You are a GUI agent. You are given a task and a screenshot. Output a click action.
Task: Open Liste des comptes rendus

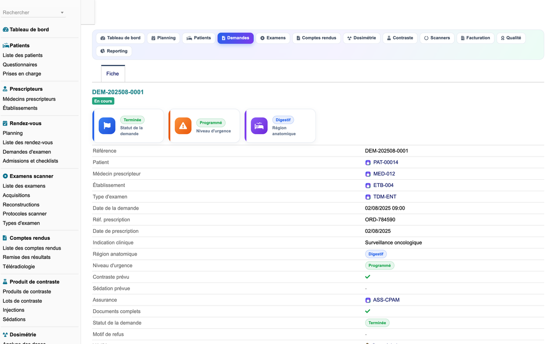point(32,248)
